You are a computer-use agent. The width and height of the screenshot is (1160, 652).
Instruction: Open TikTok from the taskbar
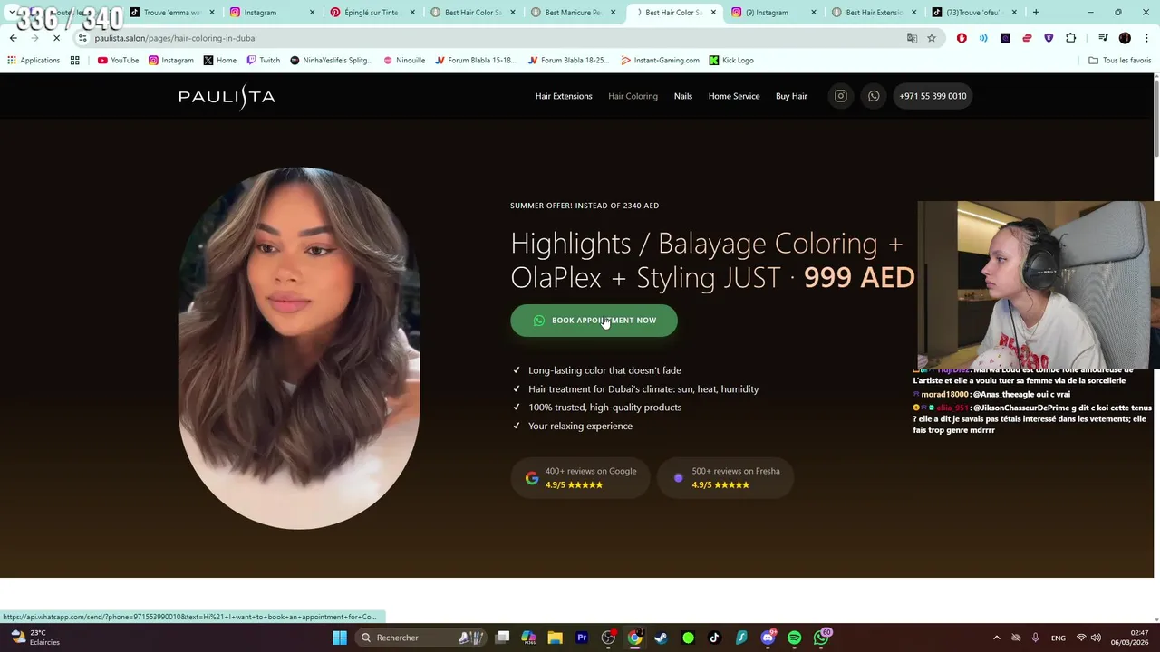coord(714,638)
